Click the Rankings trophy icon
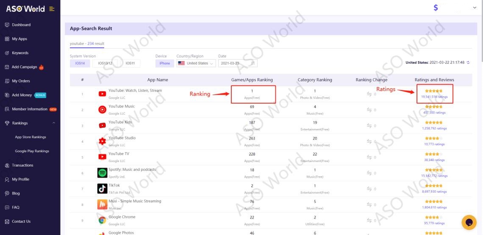Screen dimensions: 483x235 [x=7, y=123]
